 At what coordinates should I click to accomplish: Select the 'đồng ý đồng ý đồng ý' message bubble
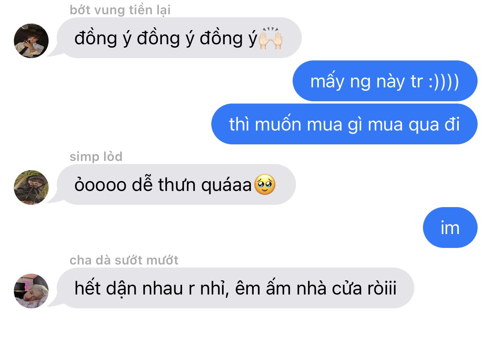click(x=179, y=38)
